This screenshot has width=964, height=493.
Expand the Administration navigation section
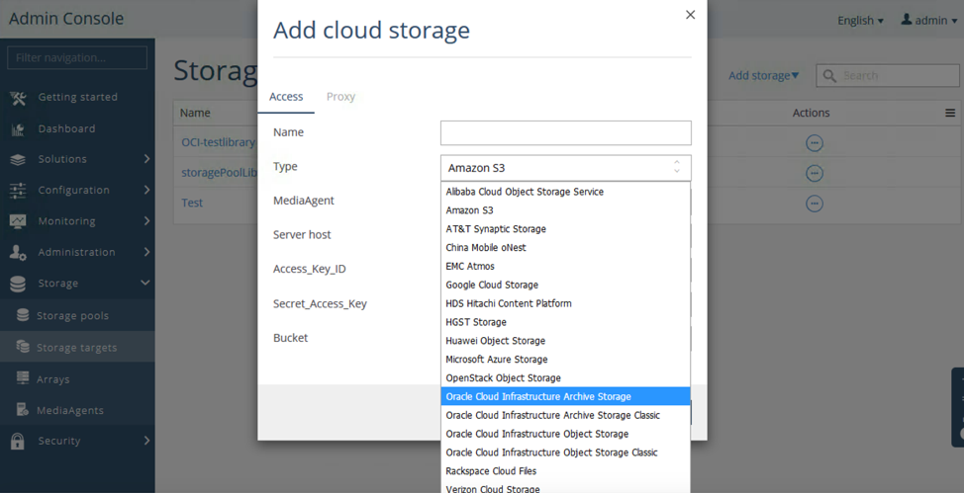pos(146,252)
